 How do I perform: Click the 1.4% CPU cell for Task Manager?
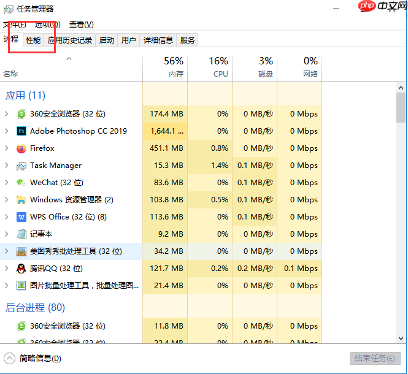(x=210, y=166)
